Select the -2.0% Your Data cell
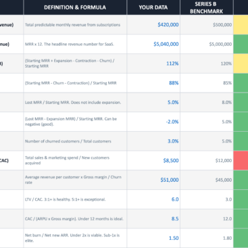Viewport: 248px width, 248px height. click(153, 122)
